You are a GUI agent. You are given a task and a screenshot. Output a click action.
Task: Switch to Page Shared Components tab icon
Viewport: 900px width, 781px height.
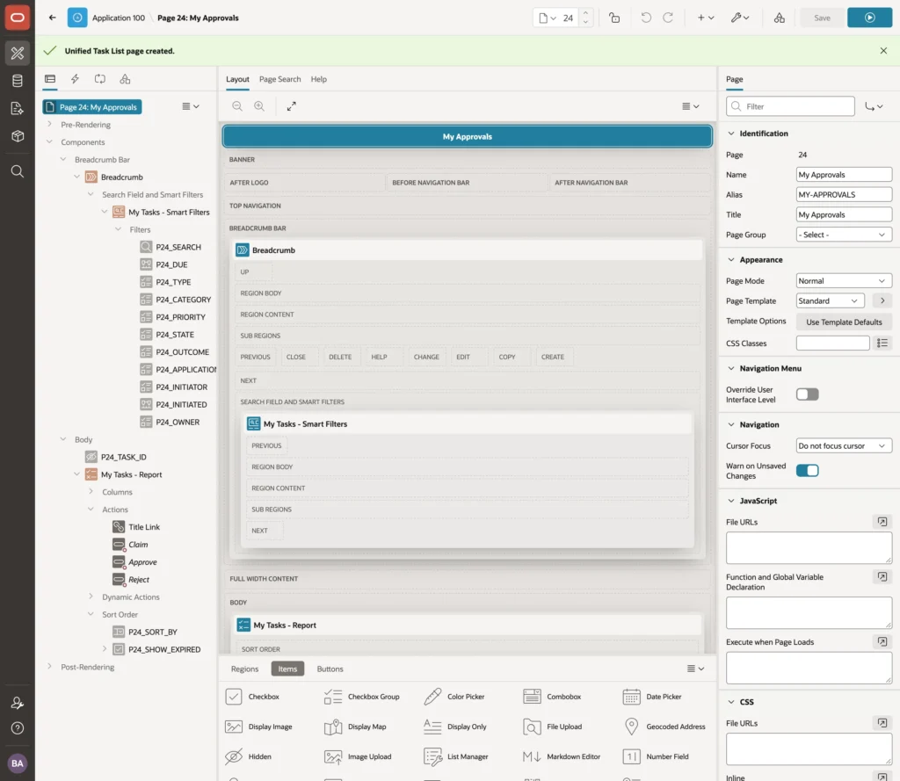(x=125, y=79)
